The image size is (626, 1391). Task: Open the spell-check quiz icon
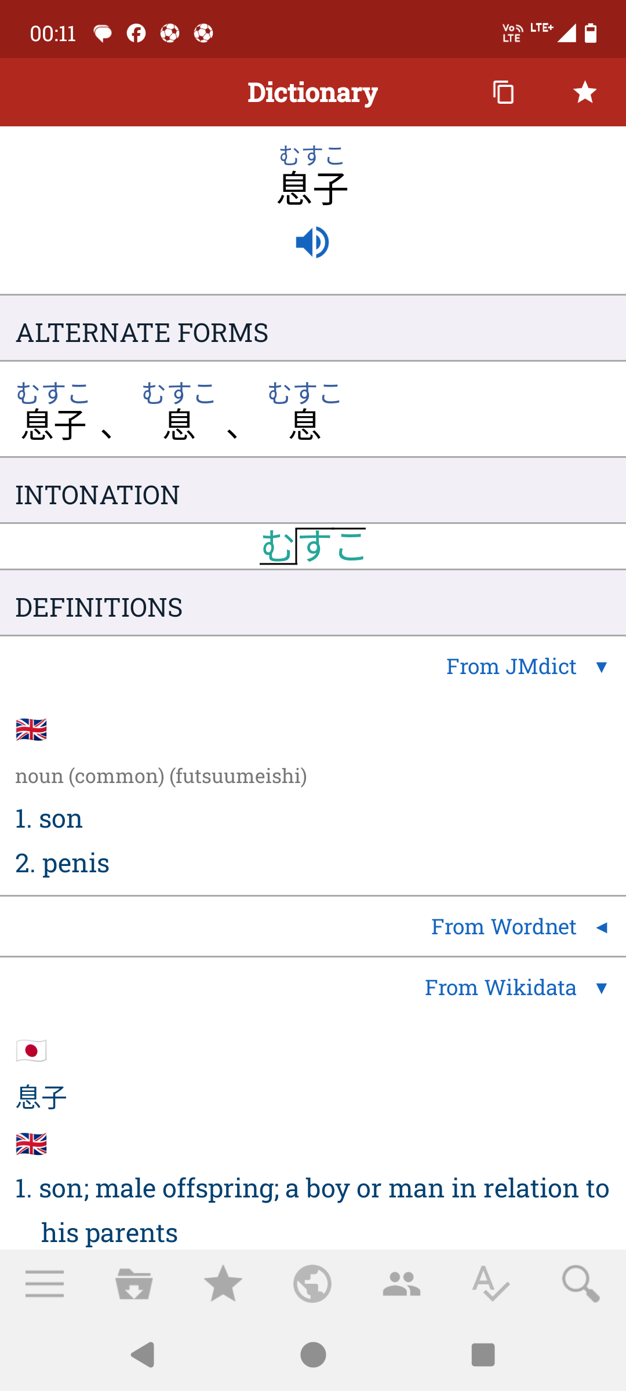tap(491, 1283)
